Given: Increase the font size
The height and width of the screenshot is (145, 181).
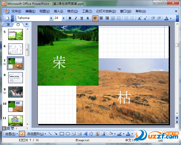Looking at the screenshot, I should click(140, 18).
